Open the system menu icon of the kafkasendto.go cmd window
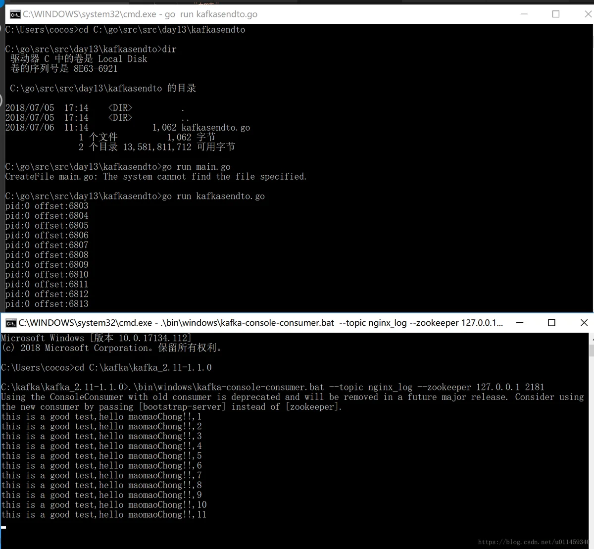594x549 pixels. click(15, 14)
